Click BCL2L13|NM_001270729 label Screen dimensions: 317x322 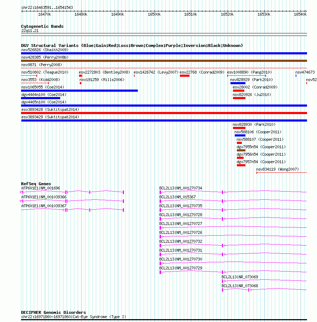181,268
